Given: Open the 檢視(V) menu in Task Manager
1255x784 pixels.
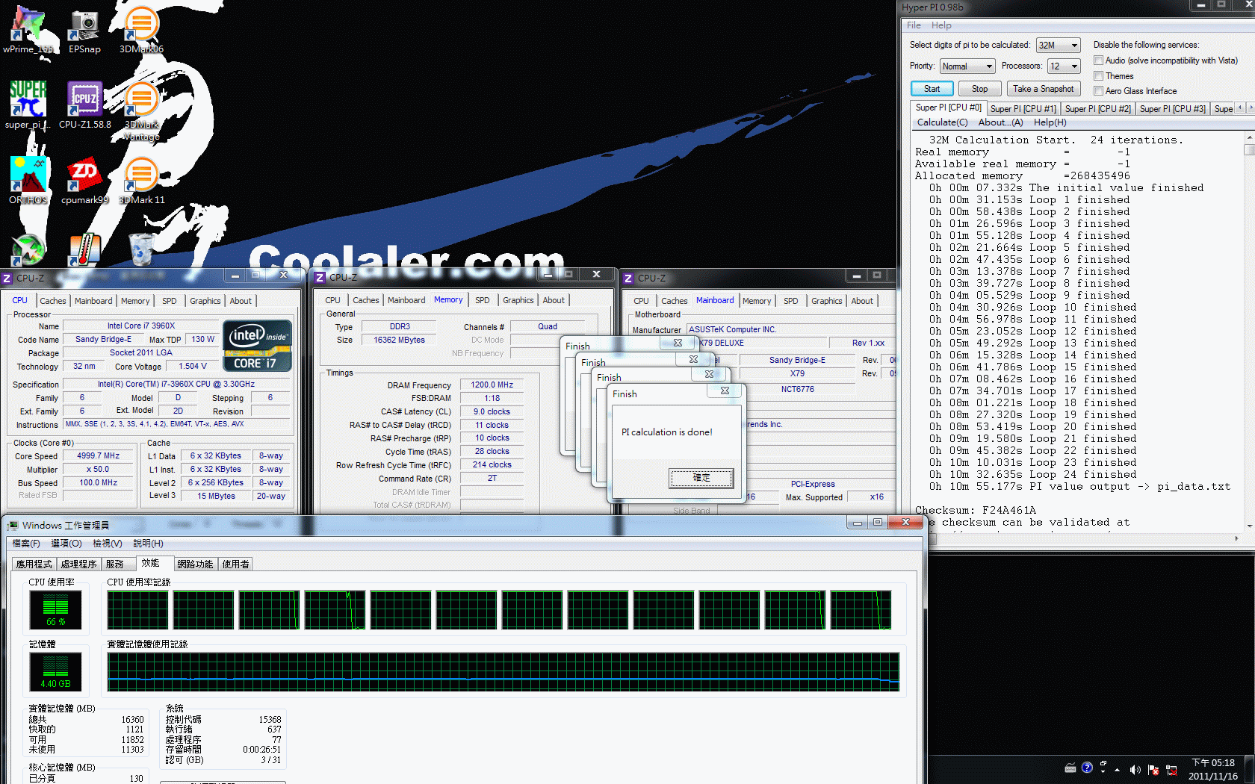Looking at the screenshot, I should pos(108,544).
